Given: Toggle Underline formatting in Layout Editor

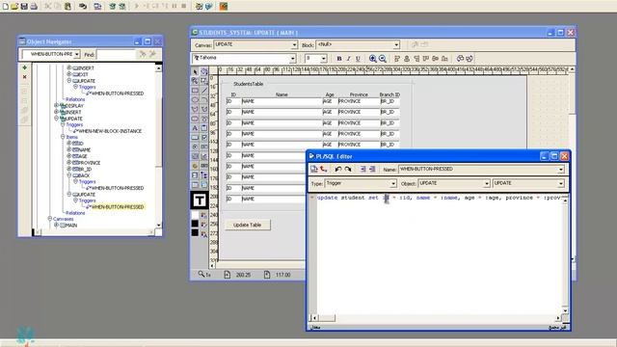Looking at the screenshot, I should (358, 59).
